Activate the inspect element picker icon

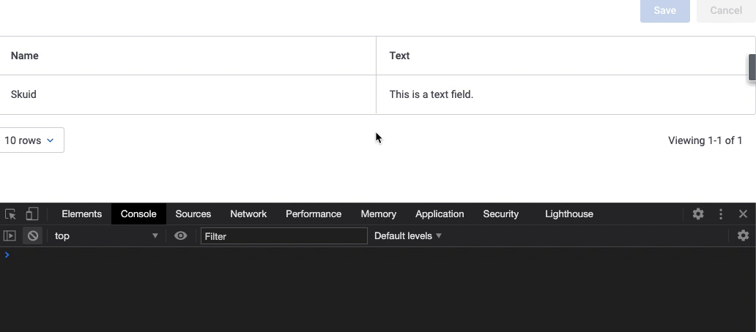pos(10,214)
